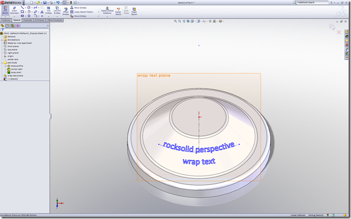Expand the body profile feature
Viewport: 351px width, 219px height.
pyautogui.click(x=5, y=66)
